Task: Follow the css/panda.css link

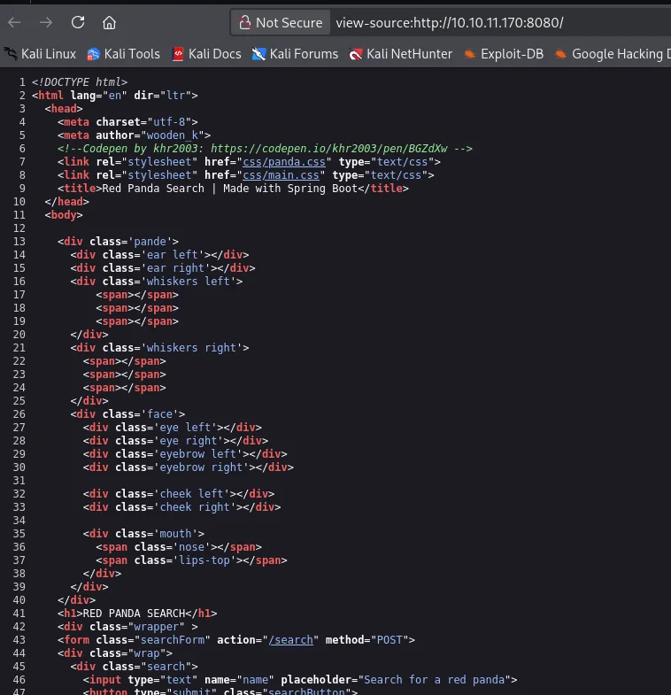Action: coord(283,162)
